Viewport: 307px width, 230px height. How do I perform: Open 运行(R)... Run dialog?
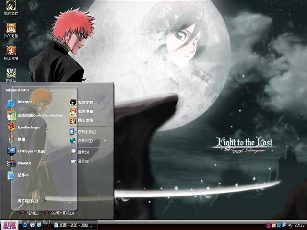(81, 161)
